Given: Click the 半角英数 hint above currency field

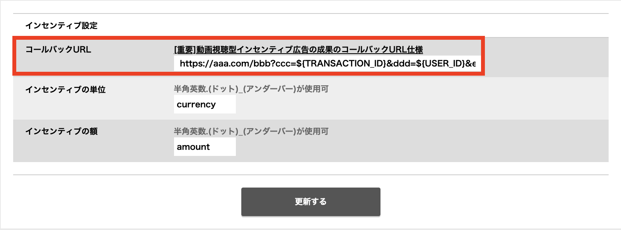Looking at the screenshot, I should [251, 89].
